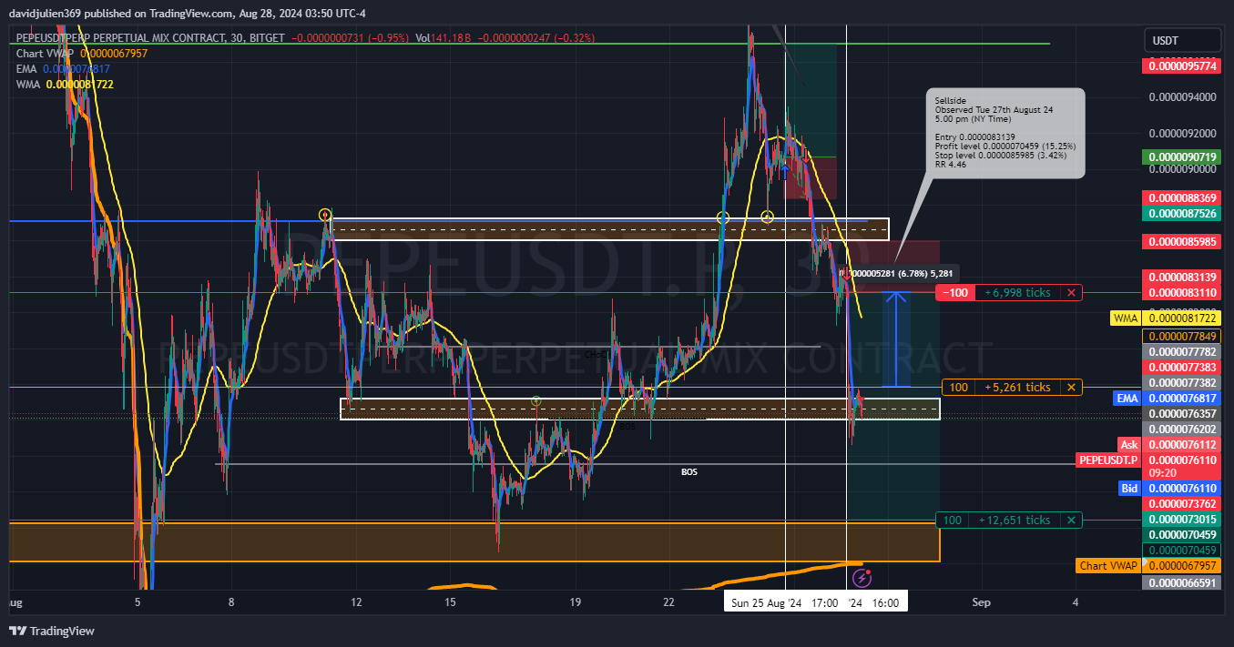Viewport: 1234px width, 647px height.
Task: Click red price label 0.0000073762
Action: (x=1181, y=504)
